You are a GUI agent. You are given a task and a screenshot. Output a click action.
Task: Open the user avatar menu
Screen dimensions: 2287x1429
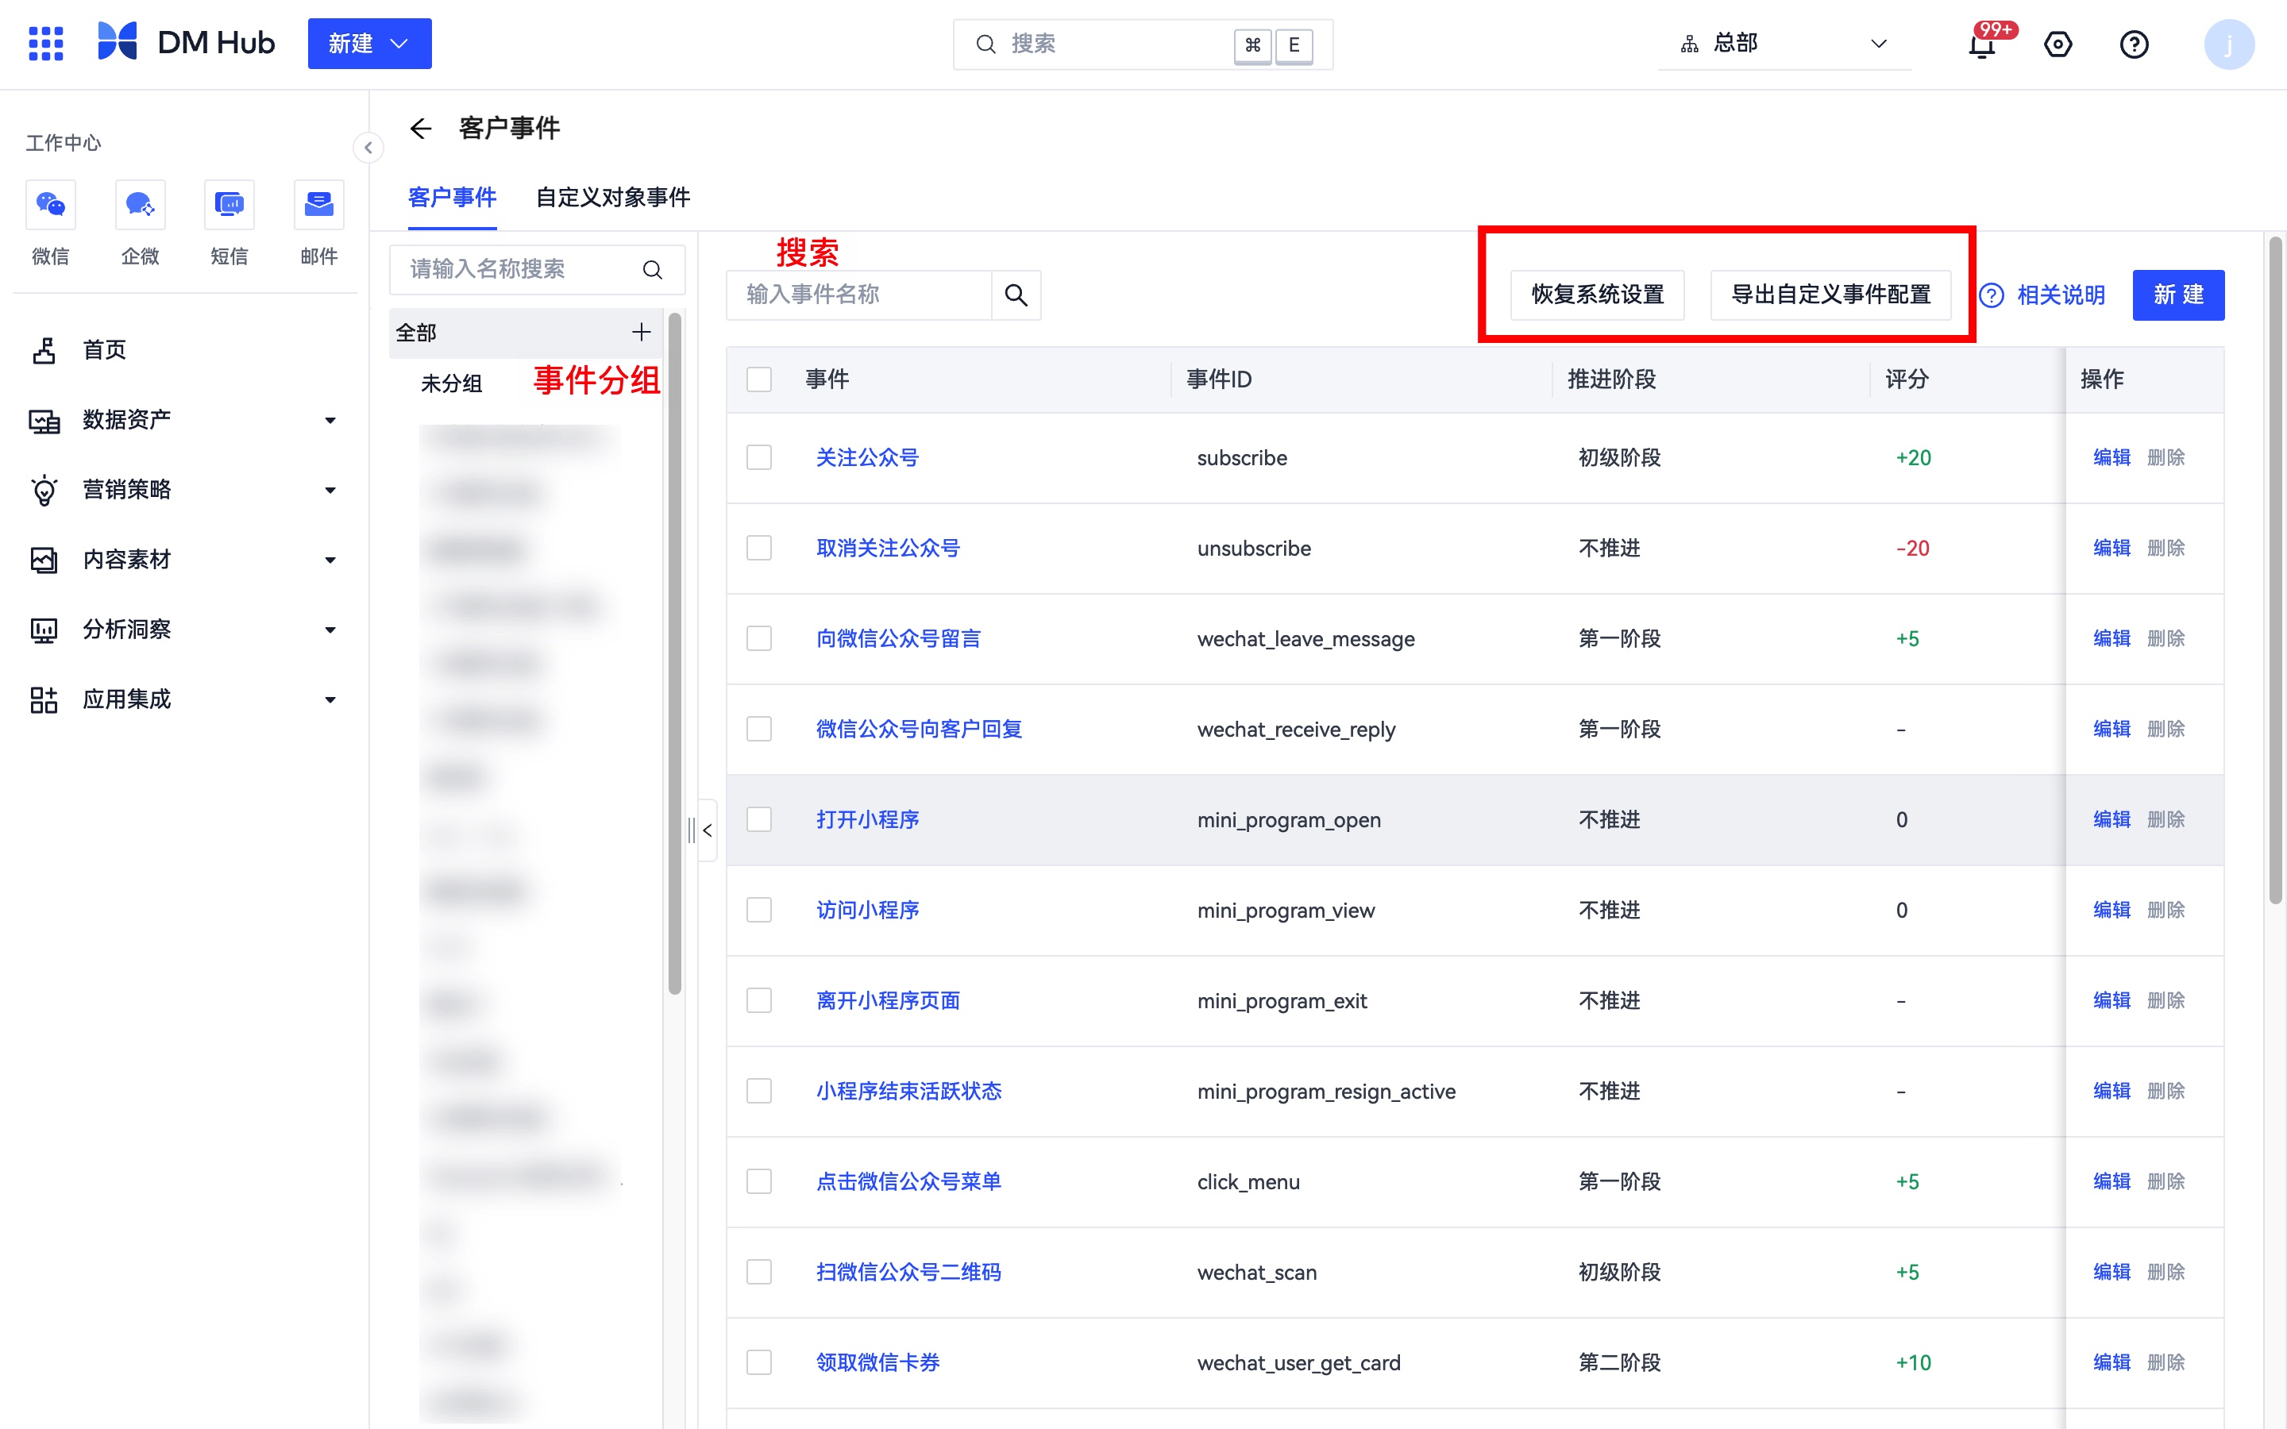(2229, 44)
